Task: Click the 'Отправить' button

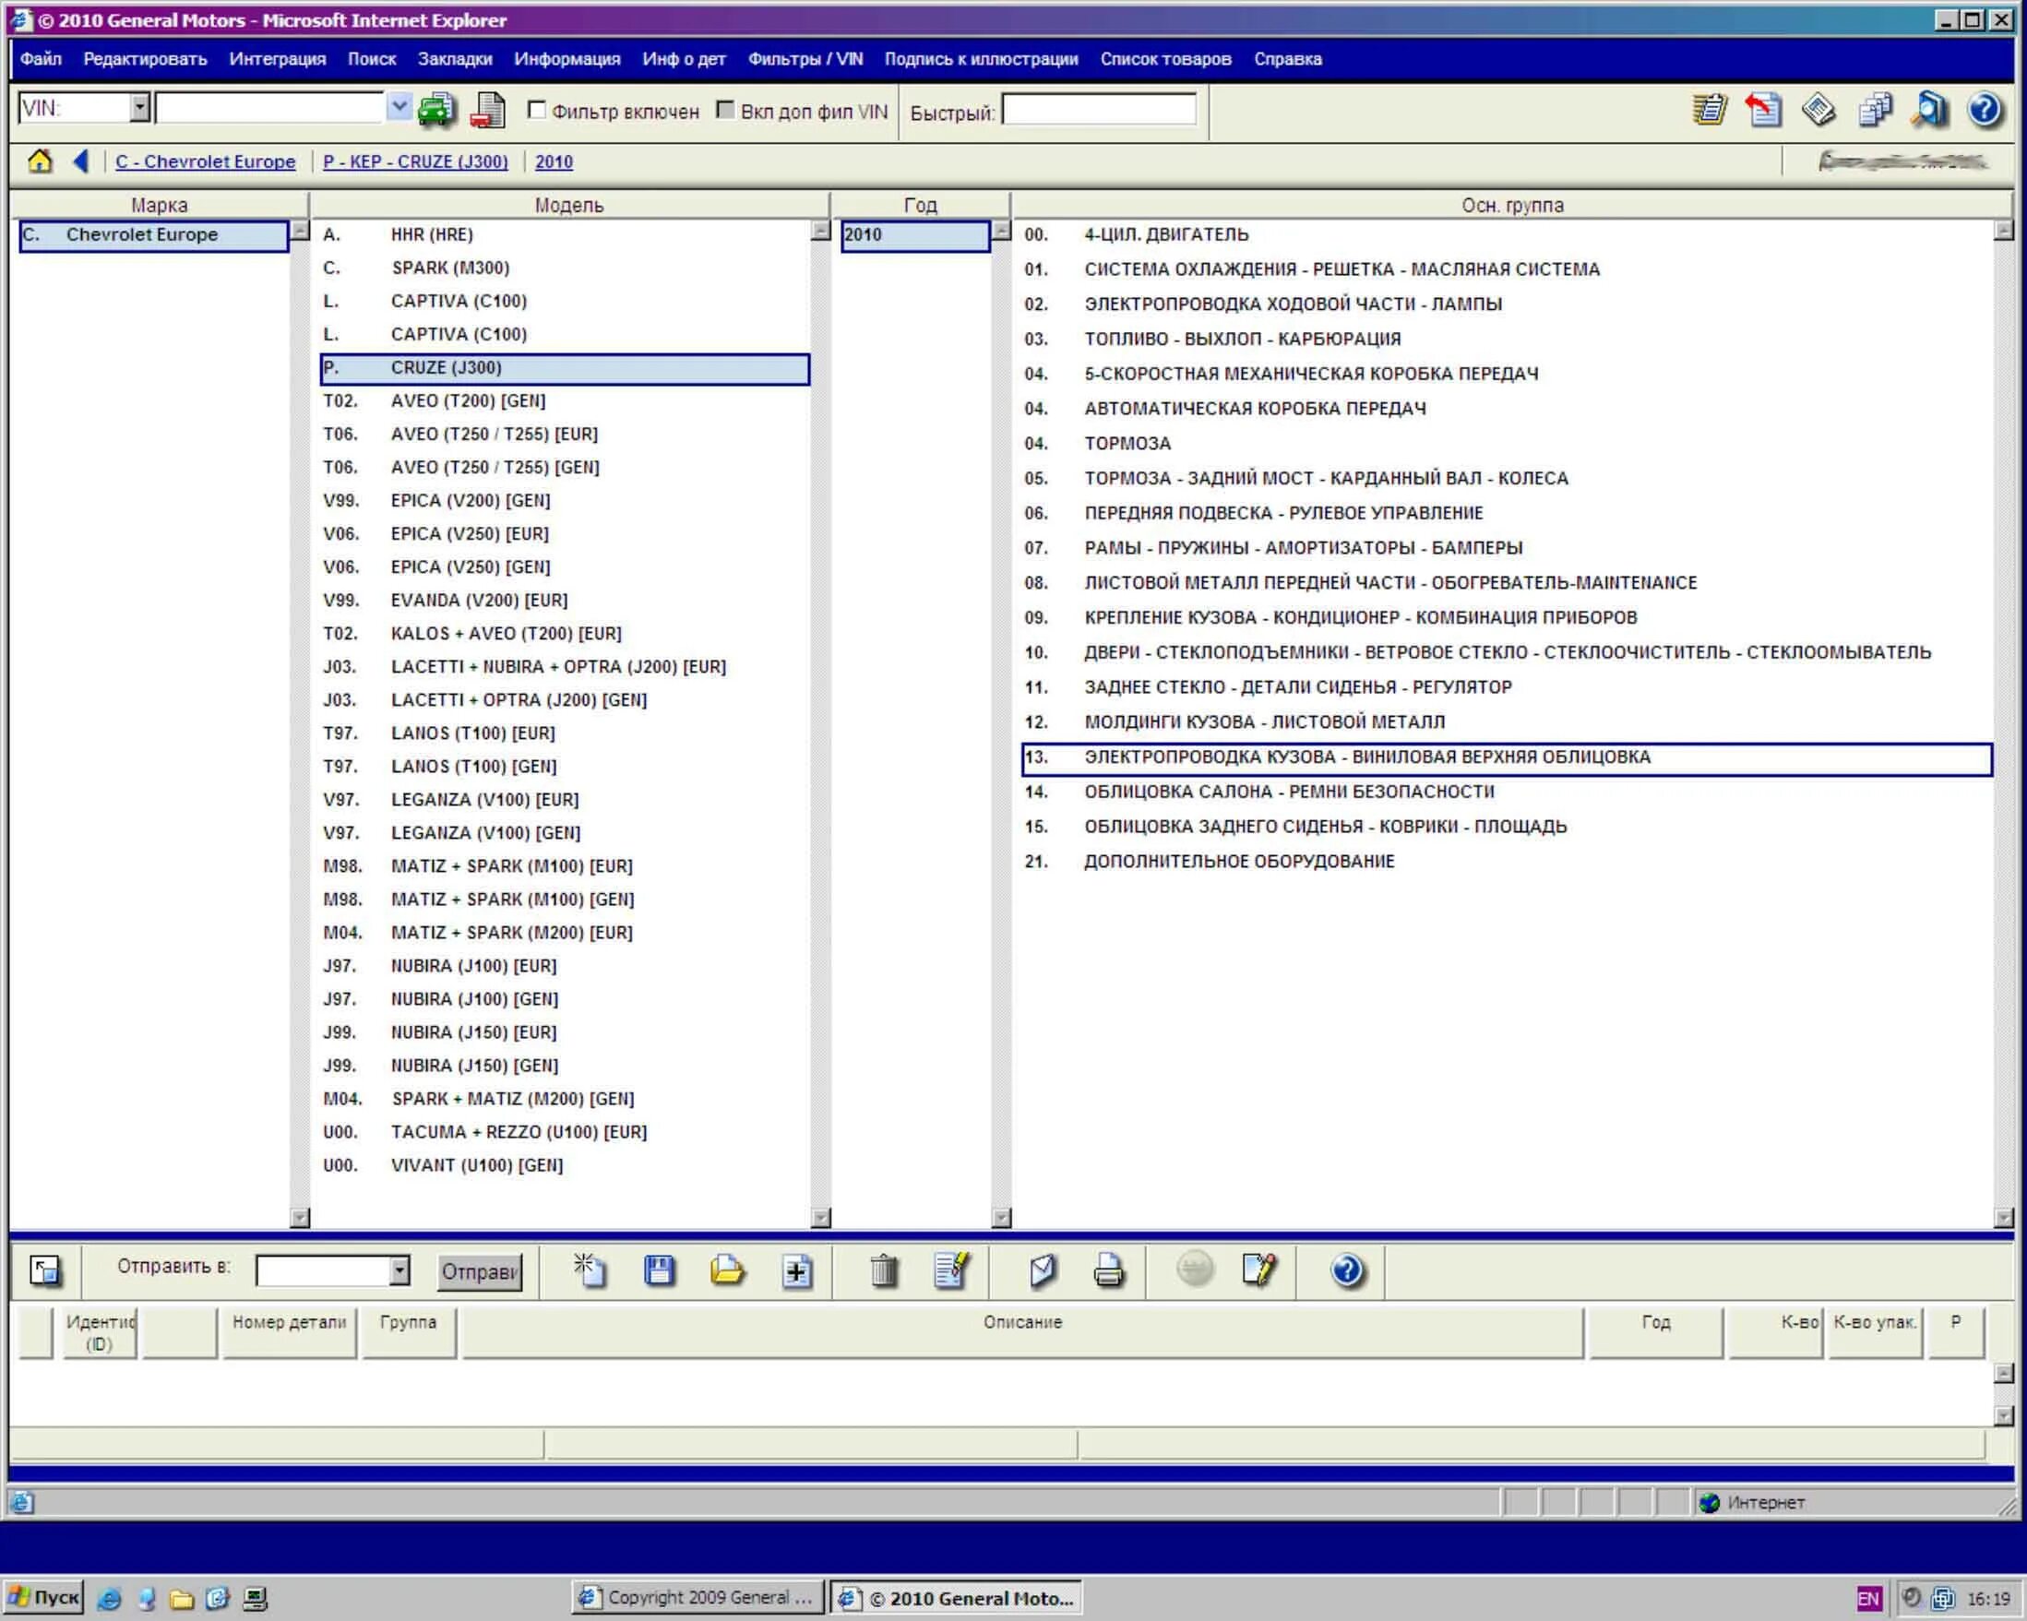Action: coord(480,1271)
